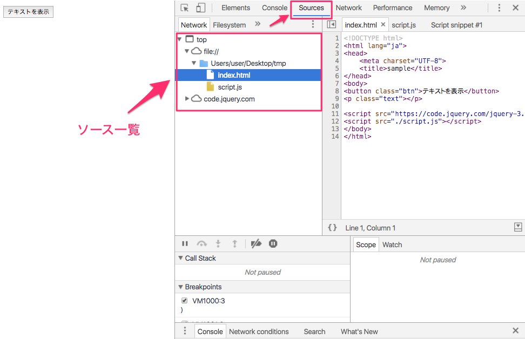The width and height of the screenshot is (525, 339).
Task: Open navigator pane three-dot options
Action: point(313,24)
